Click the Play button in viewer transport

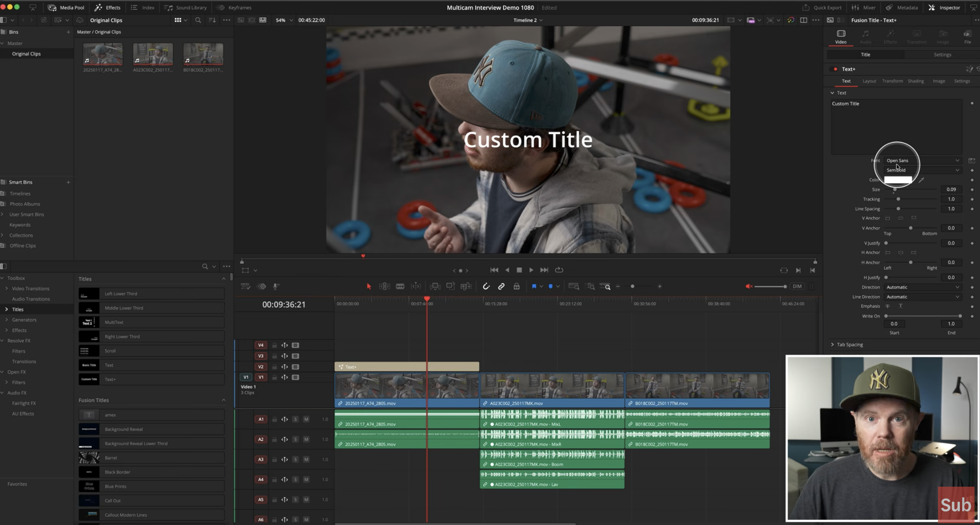click(x=531, y=270)
